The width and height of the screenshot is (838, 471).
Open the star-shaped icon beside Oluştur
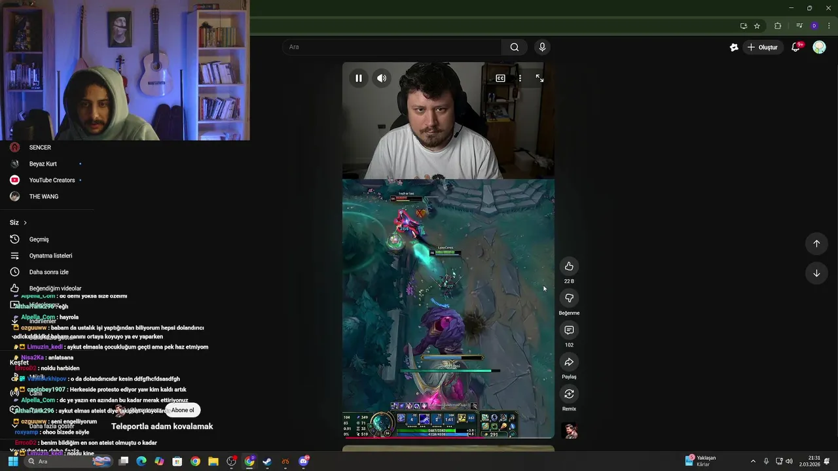734,47
